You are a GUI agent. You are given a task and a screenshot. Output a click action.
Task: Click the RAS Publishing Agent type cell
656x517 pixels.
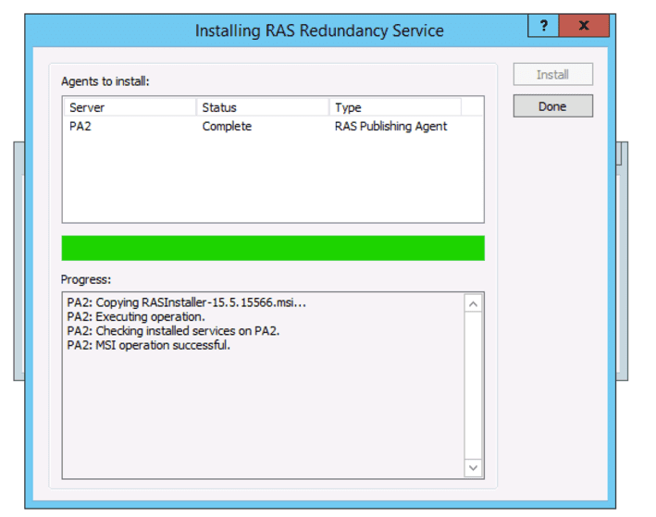point(390,127)
